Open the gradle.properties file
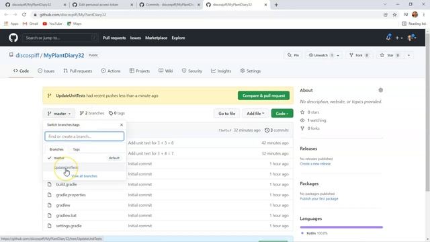 71,195
